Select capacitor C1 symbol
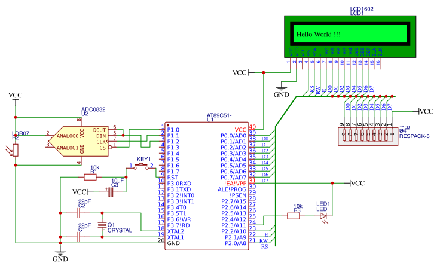The width and height of the screenshot is (440, 269). tap(78, 237)
